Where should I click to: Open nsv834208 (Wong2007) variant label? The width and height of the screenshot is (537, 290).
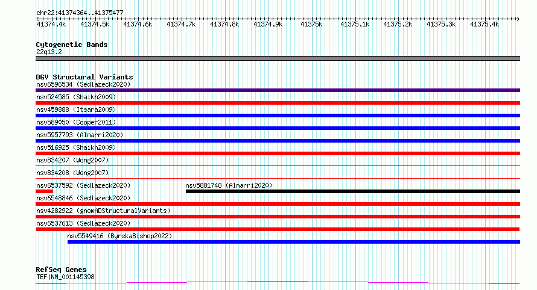pos(72,173)
